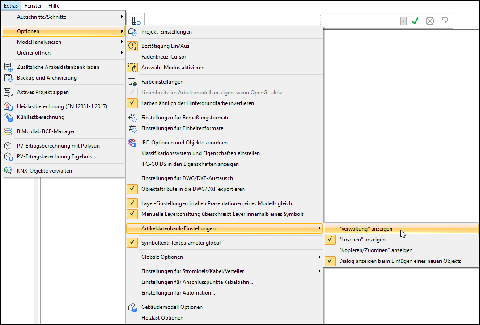The image size is (480, 325).
Task: Enable "Kopieren/Zuordnen" anzeigen option
Action: click(401, 250)
